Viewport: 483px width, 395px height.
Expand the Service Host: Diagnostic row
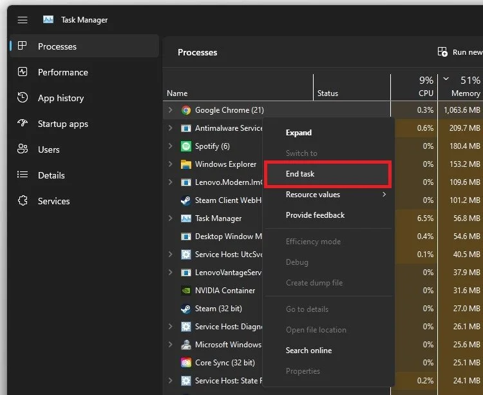point(170,326)
